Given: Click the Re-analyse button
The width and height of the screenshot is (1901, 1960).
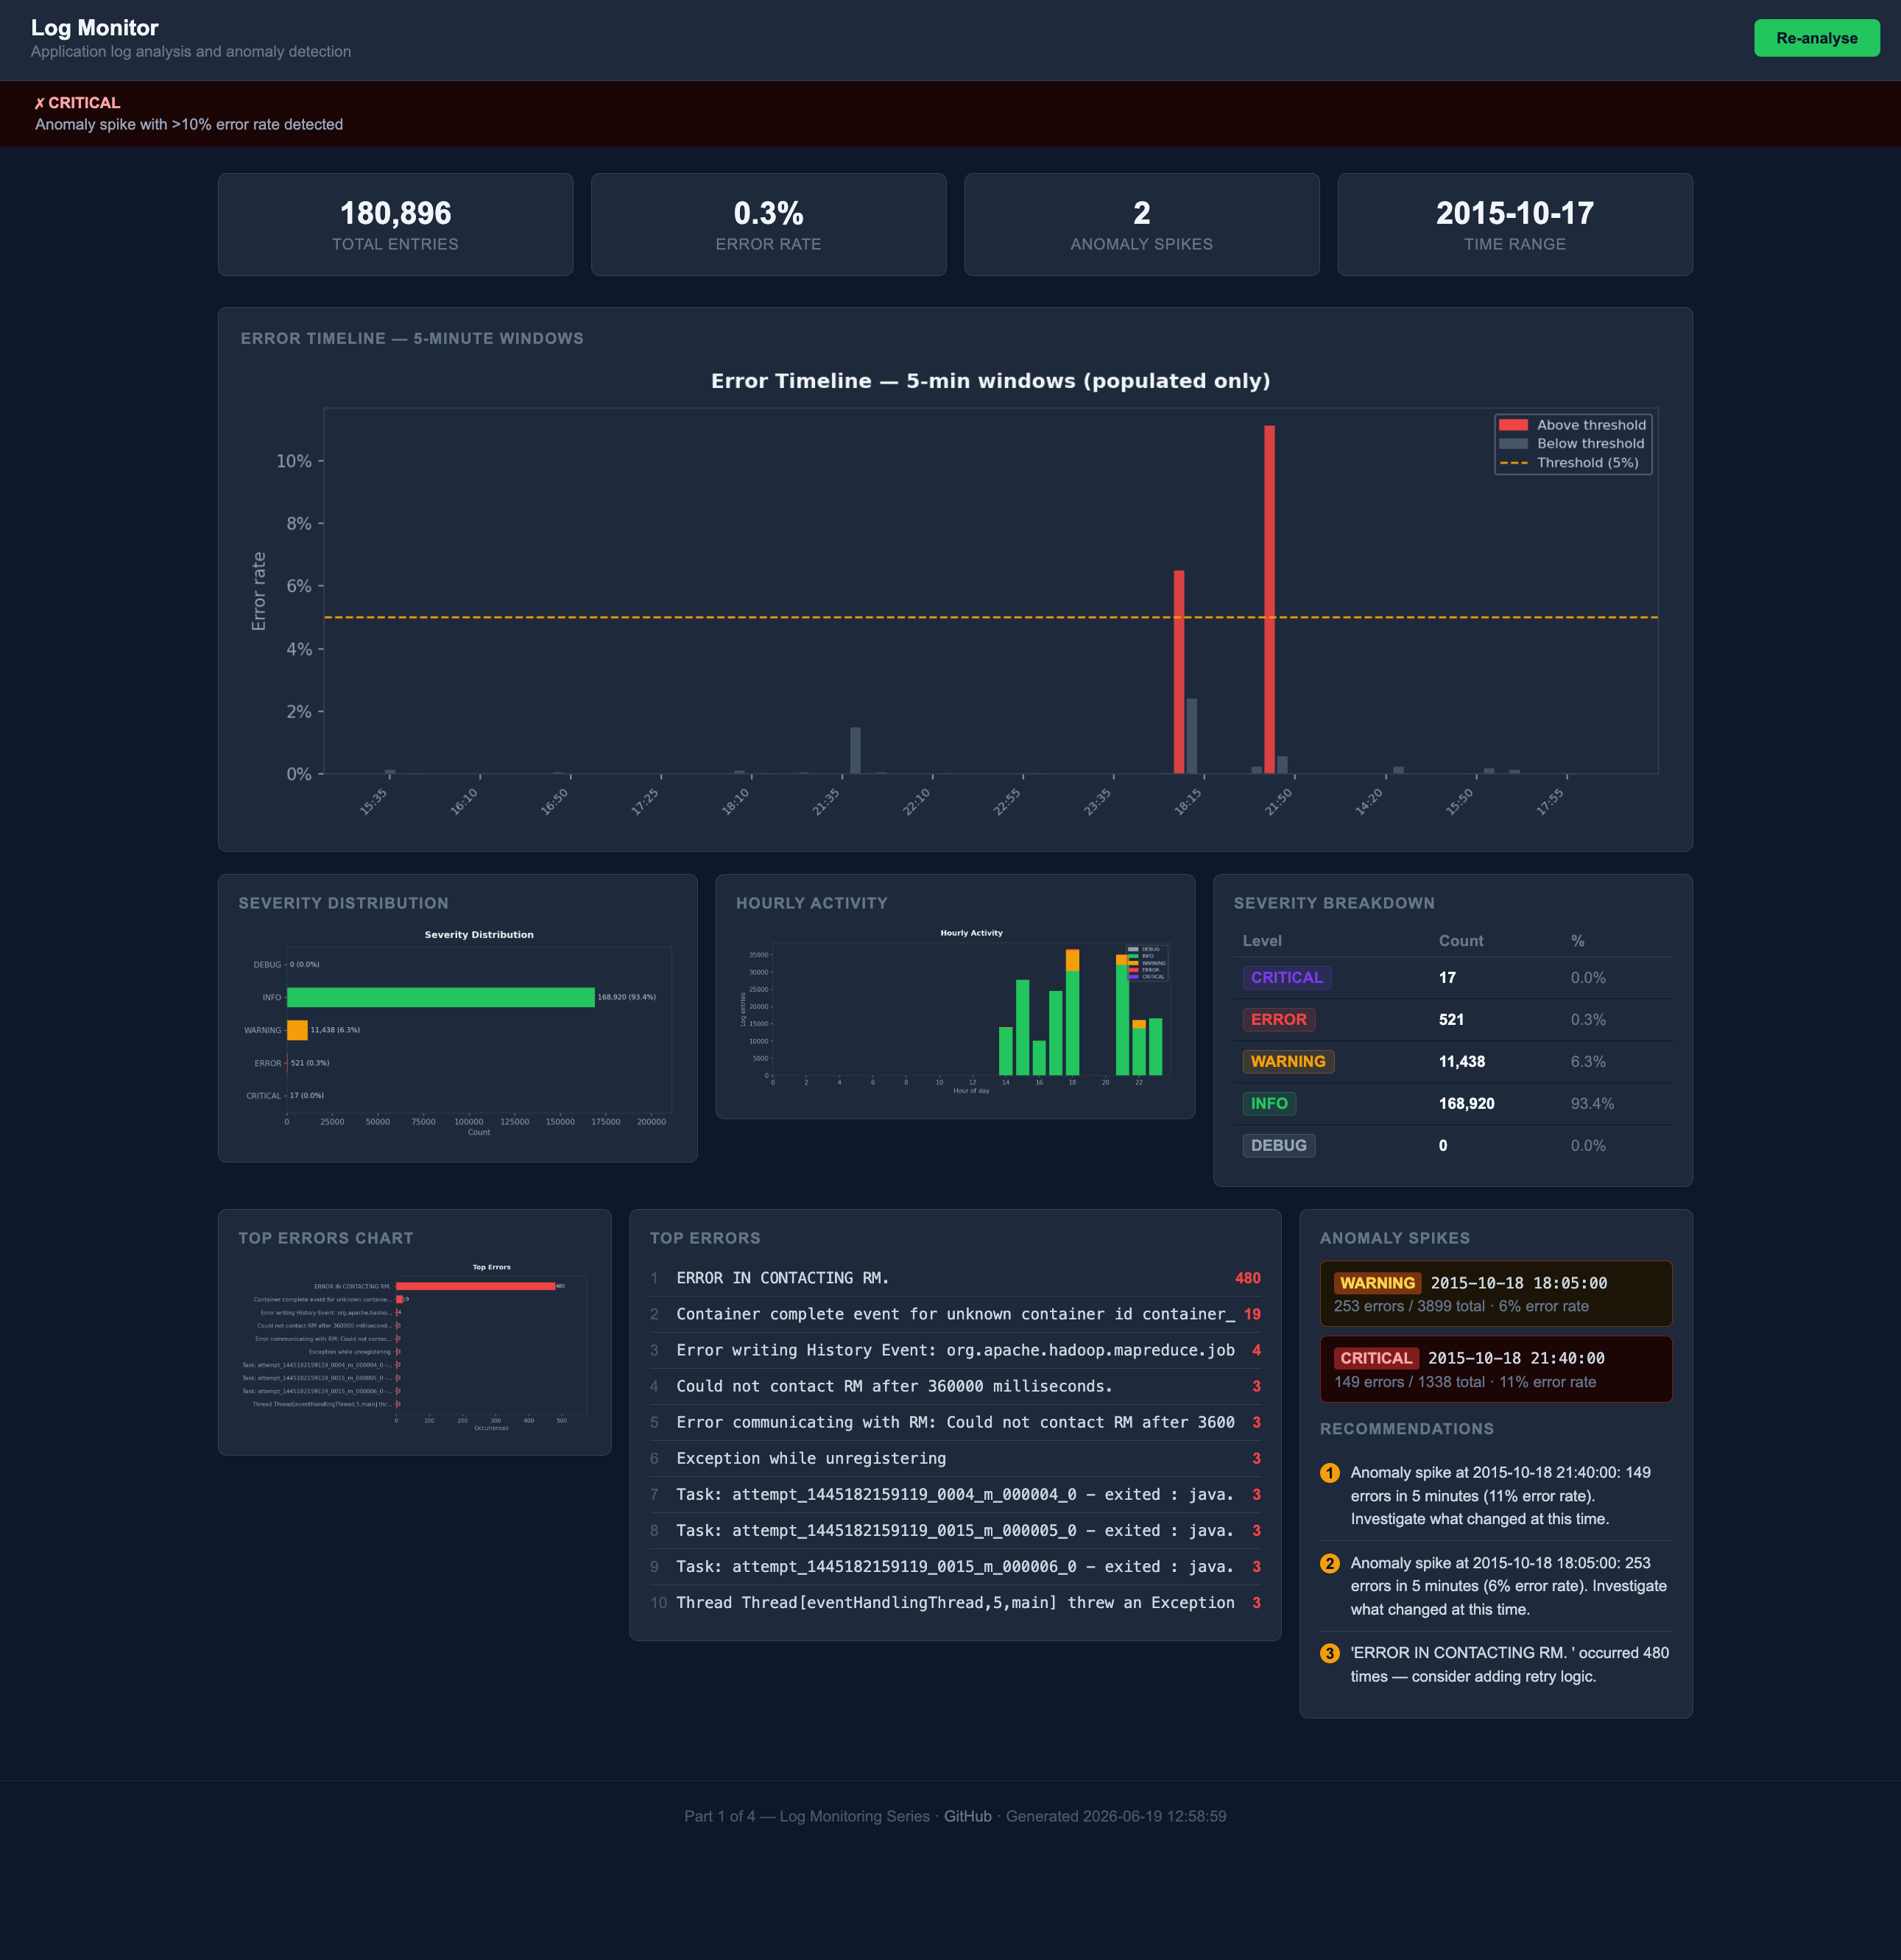Looking at the screenshot, I should 1816,38.
